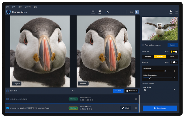Viewport: 184px width, 118px height.
Task: Click the Save Image button
Action: click(160, 108)
